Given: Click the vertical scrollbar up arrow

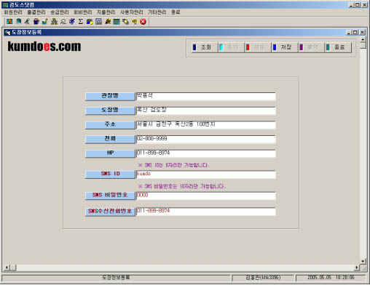Looking at the screenshot, I should (x=363, y=39).
